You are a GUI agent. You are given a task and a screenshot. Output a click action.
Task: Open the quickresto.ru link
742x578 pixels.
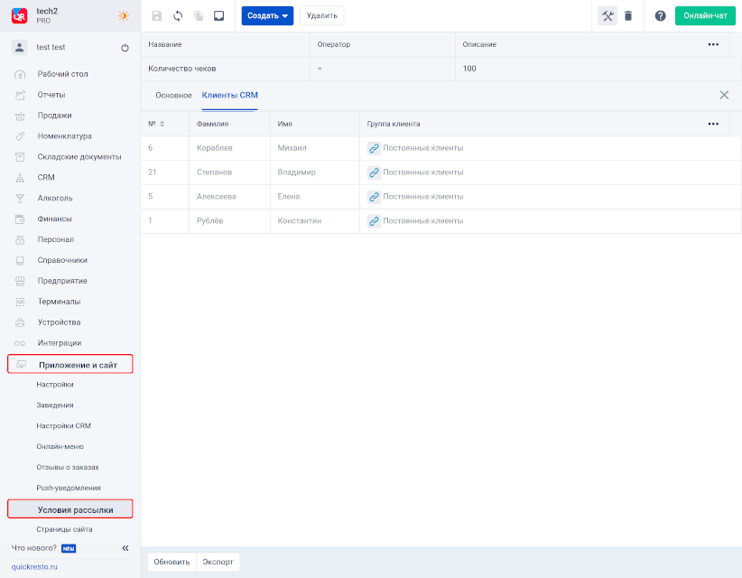point(34,566)
